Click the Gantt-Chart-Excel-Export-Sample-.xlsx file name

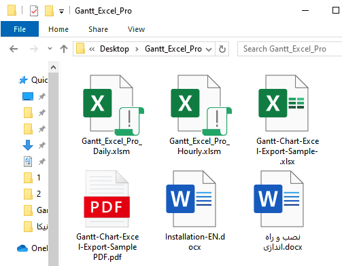[x=288, y=151]
